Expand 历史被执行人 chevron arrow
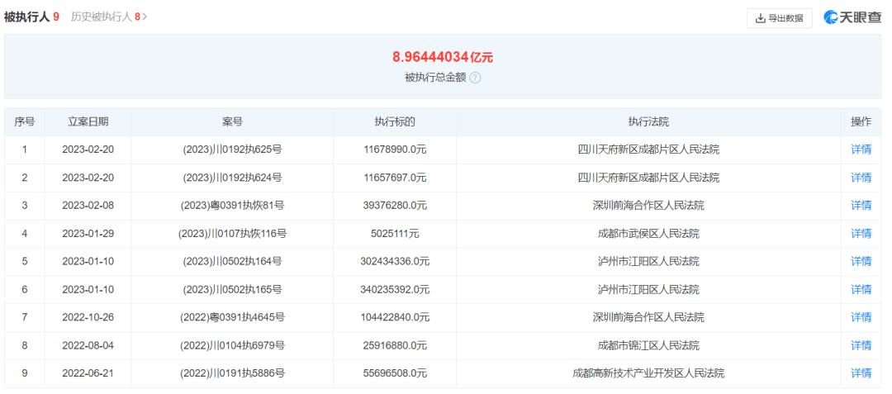 point(145,17)
